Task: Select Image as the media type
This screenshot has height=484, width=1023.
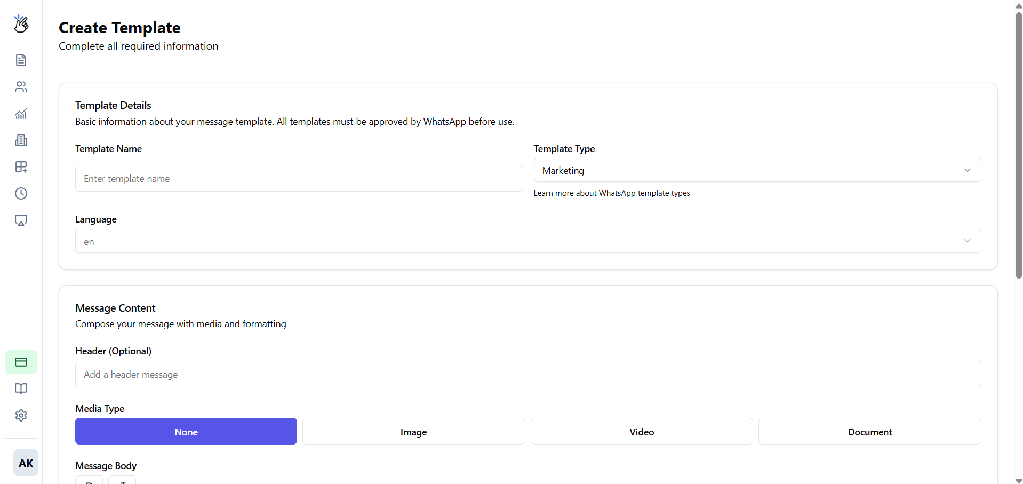Action: pos(413,431)
